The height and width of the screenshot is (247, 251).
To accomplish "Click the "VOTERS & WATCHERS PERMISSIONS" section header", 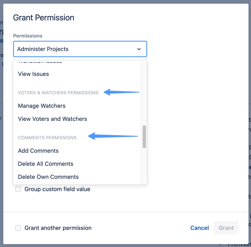I will tap(58, 93).
